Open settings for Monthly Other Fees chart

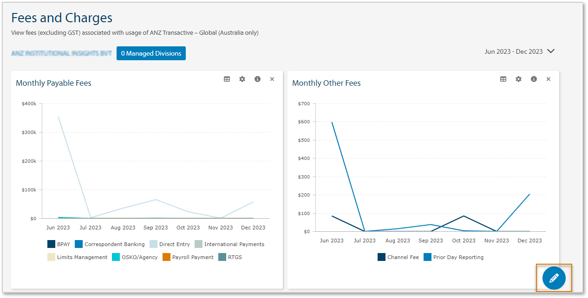pyautogui.click(x=518, y=79)
